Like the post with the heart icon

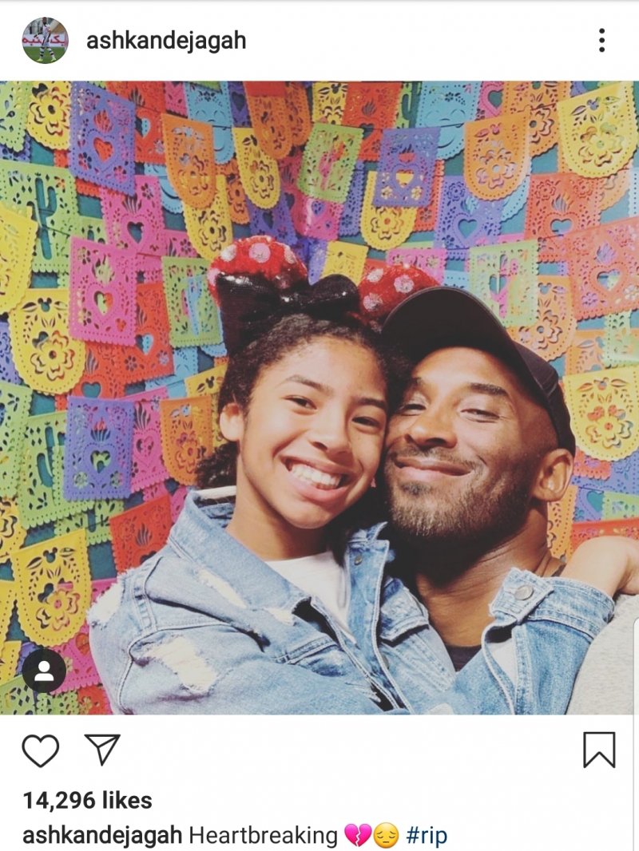40,750
